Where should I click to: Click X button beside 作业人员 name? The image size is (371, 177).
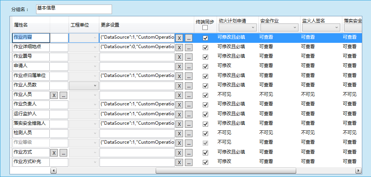[x=54, y=95]
